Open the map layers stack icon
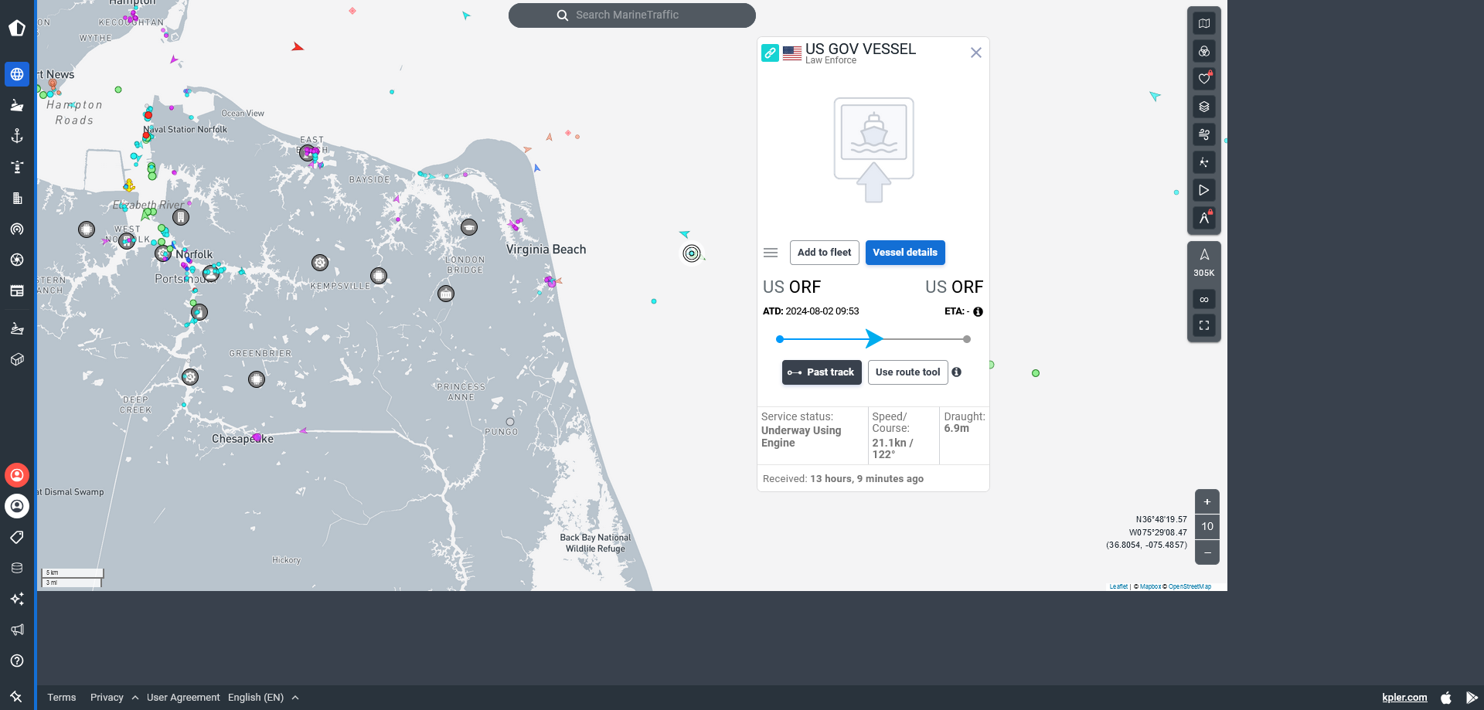1484x710 pixels. click(x=1204, y=107)
